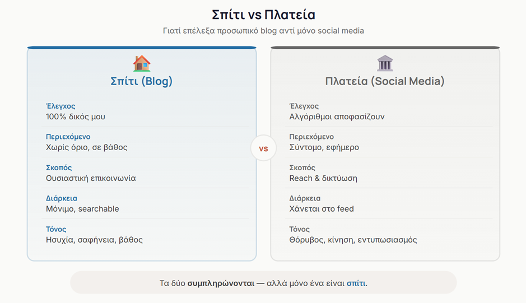The image size is (526, 303).
Task: Open the "Πλατεία (Social Media)" card heading
Action: tap(385, 81)
